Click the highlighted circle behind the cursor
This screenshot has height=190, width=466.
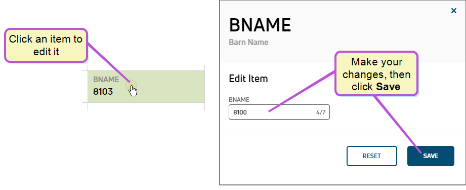point(131,86)
